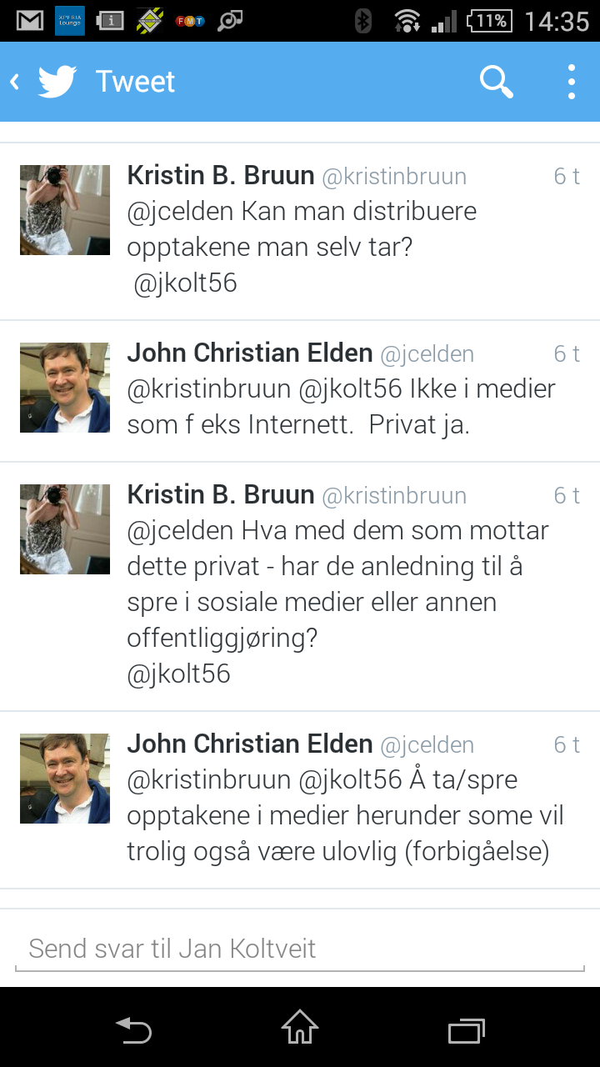The image size is (600, 1067).
Task: Tap the @jcelden mention in Kristin's third tweet
Action: coord(180,530)
